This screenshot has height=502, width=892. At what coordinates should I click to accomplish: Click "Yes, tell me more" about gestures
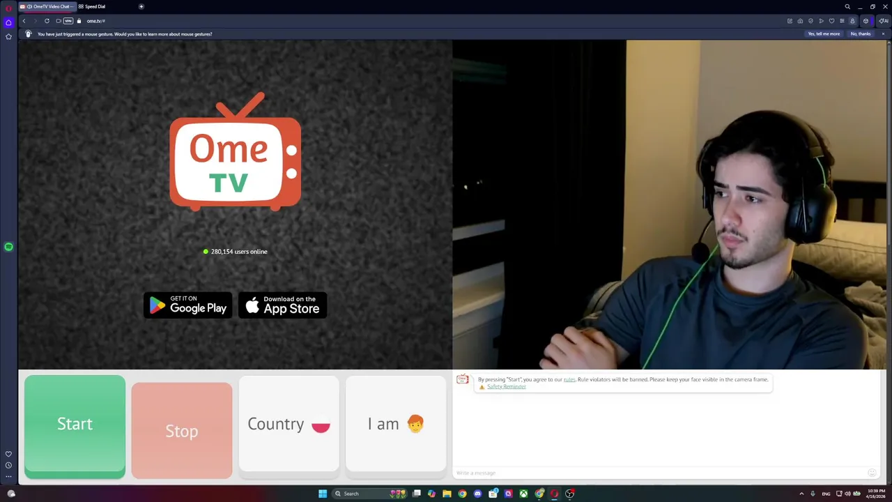(824, 33)
